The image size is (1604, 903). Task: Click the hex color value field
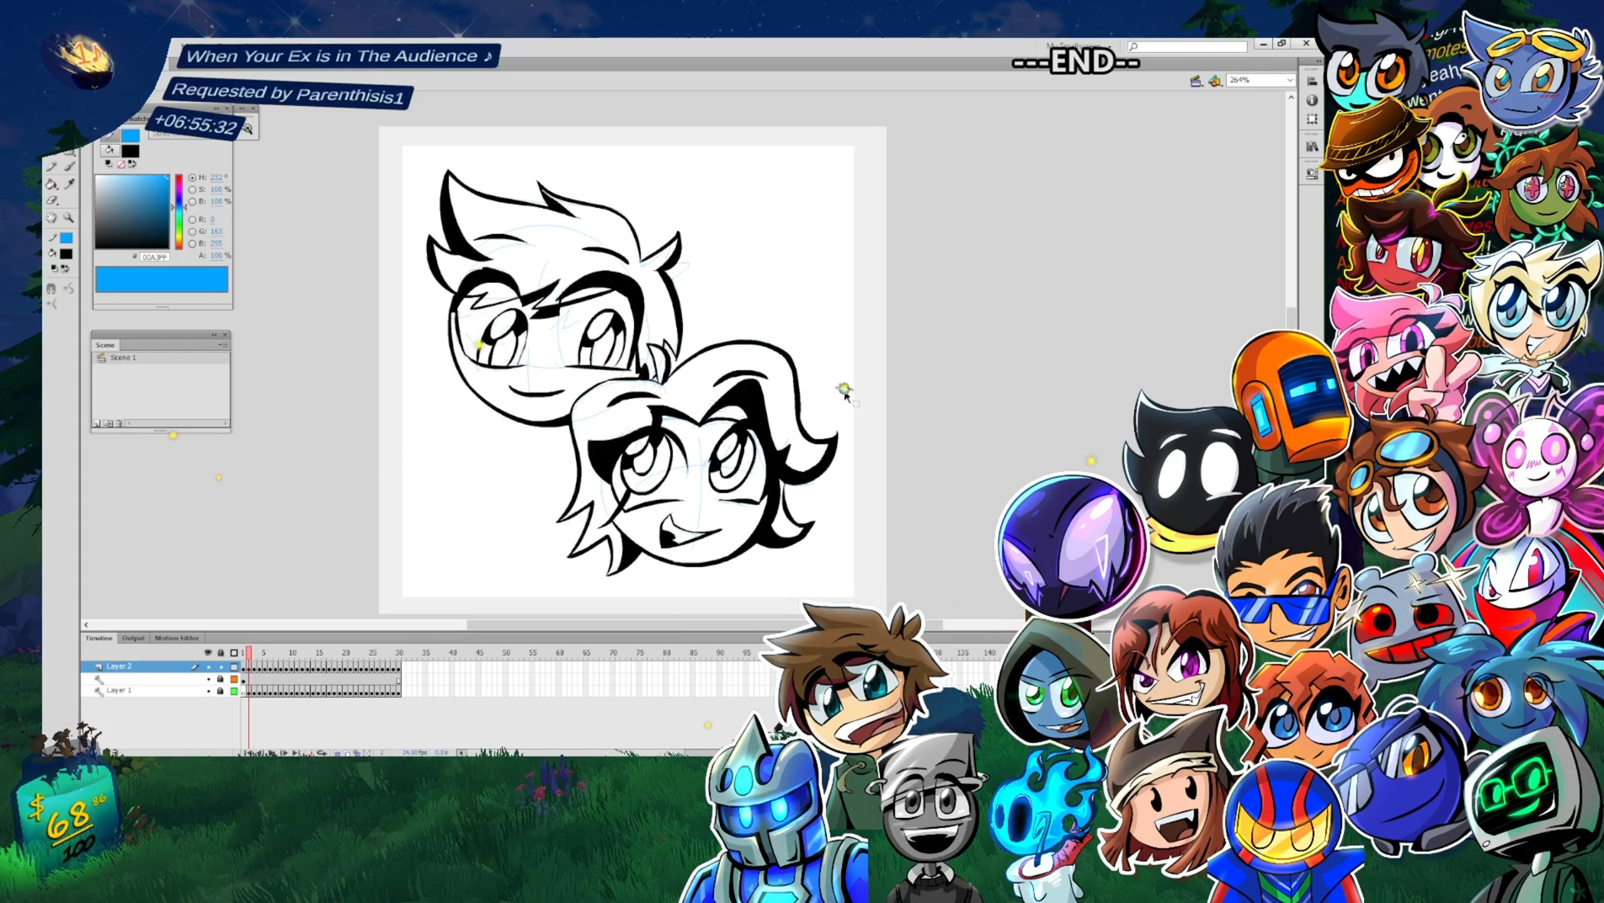[x=155, y=257]
